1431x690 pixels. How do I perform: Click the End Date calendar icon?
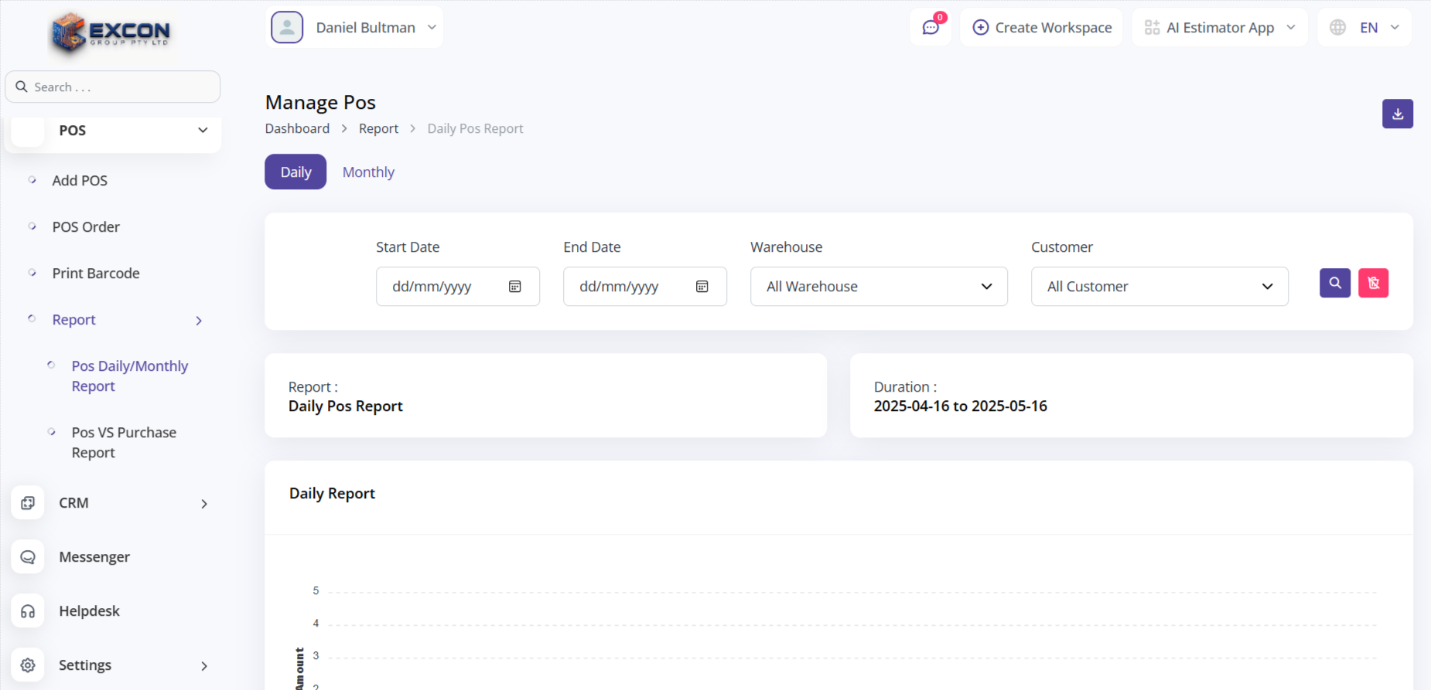coord(702,287)
